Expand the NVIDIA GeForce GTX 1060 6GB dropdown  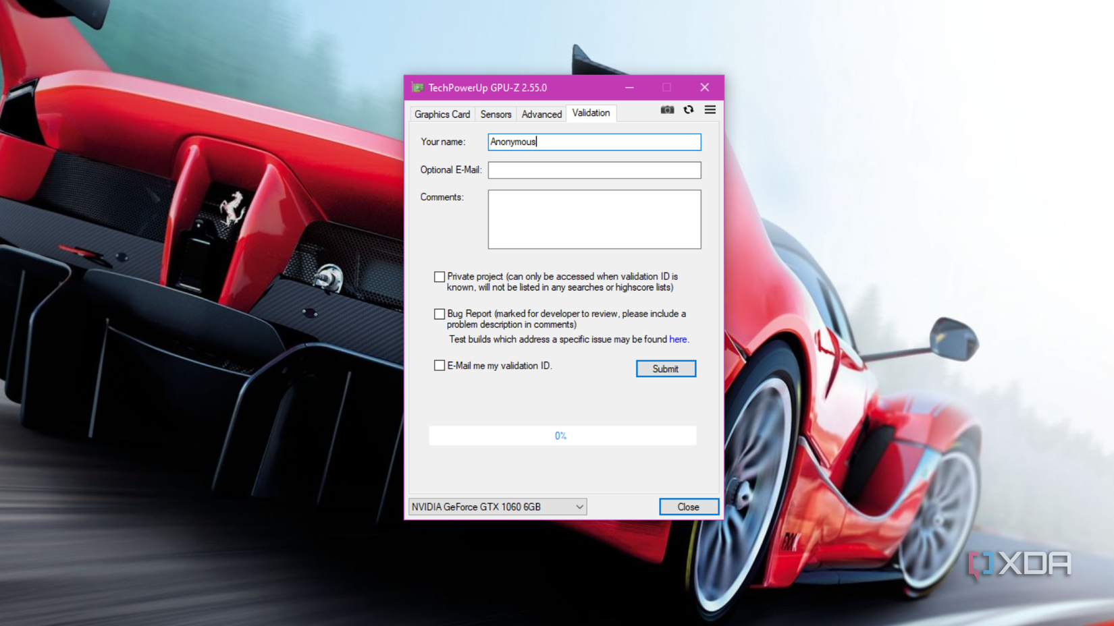pos(498,507)
